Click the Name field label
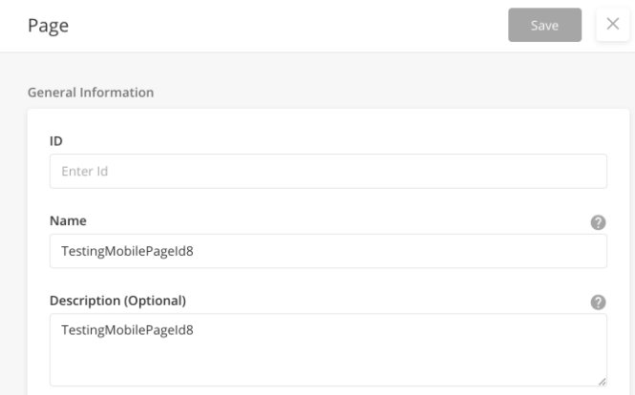This screenshot has width=635, height=395. pos(68,220)
